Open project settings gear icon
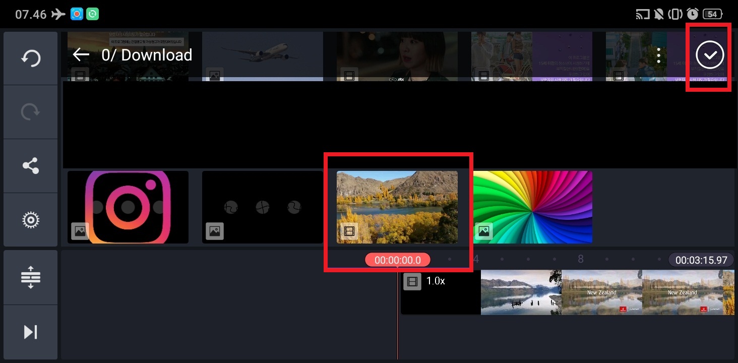Screen dimensions: 738x363 point(30,220)
